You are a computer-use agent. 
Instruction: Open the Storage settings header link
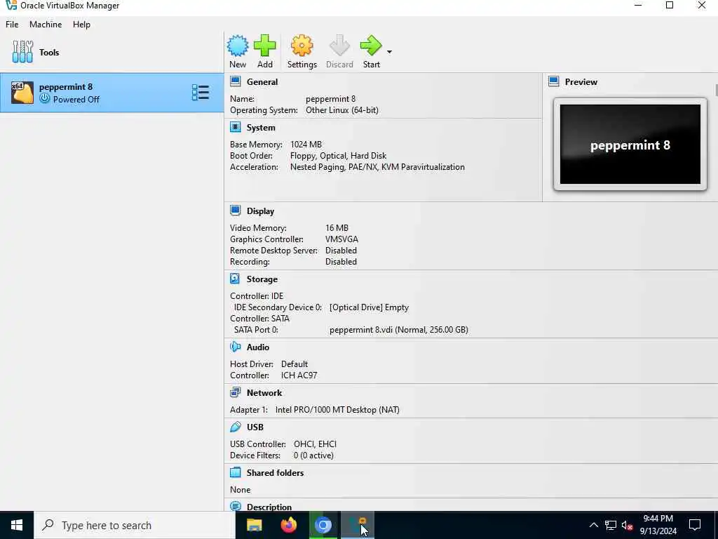(x=262, y=279)
